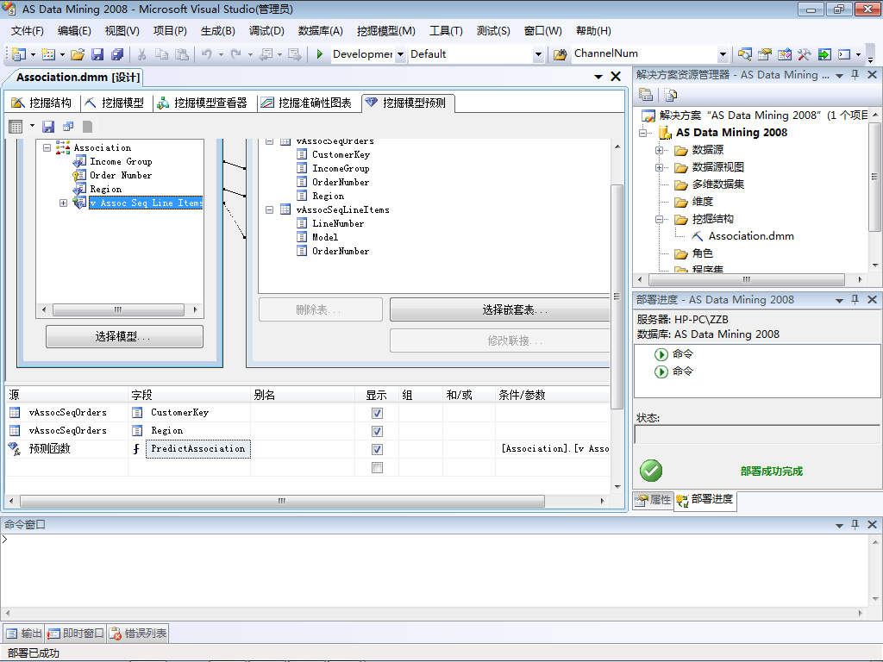This screenshot has height=662, width=883.
Task: Open the 错误列表 tab at the bottom
Action: [x=138, y=634]
